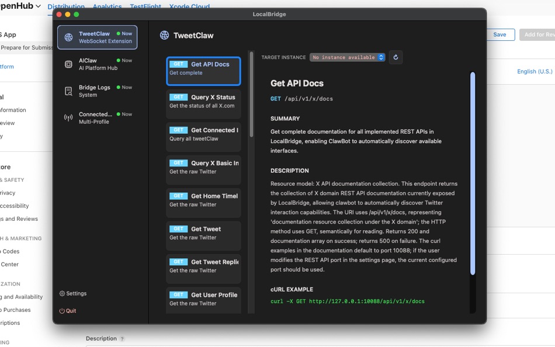Click the endpoint list scrollbar
This screenshot has height=347, width=555.
(251, 94)
